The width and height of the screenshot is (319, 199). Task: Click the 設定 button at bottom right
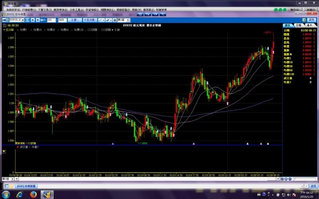[x=313, y=186]
